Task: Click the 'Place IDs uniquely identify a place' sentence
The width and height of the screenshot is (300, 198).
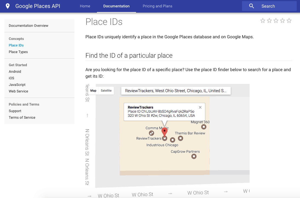Action: click(x=169, y=37)
